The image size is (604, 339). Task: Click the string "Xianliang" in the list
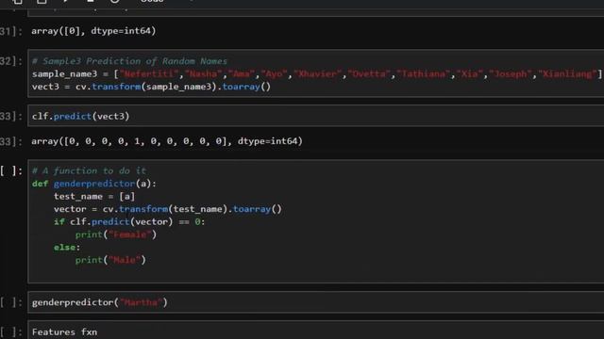click(568, 73)
